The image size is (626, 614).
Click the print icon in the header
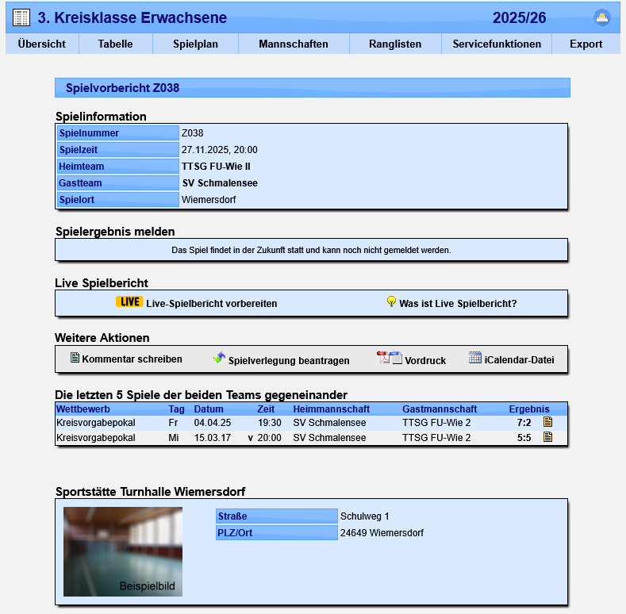[602, 18]
